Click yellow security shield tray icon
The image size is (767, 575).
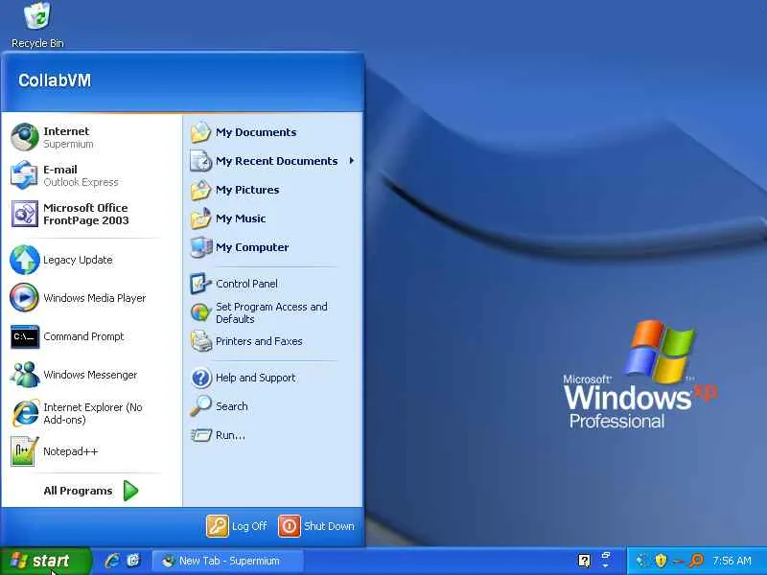[x=661, y=561]
